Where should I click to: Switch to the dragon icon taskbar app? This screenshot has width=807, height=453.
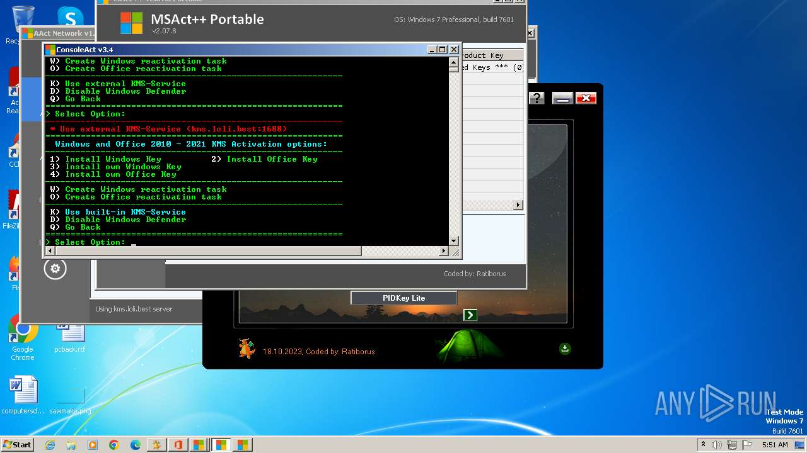pos(156,445)
